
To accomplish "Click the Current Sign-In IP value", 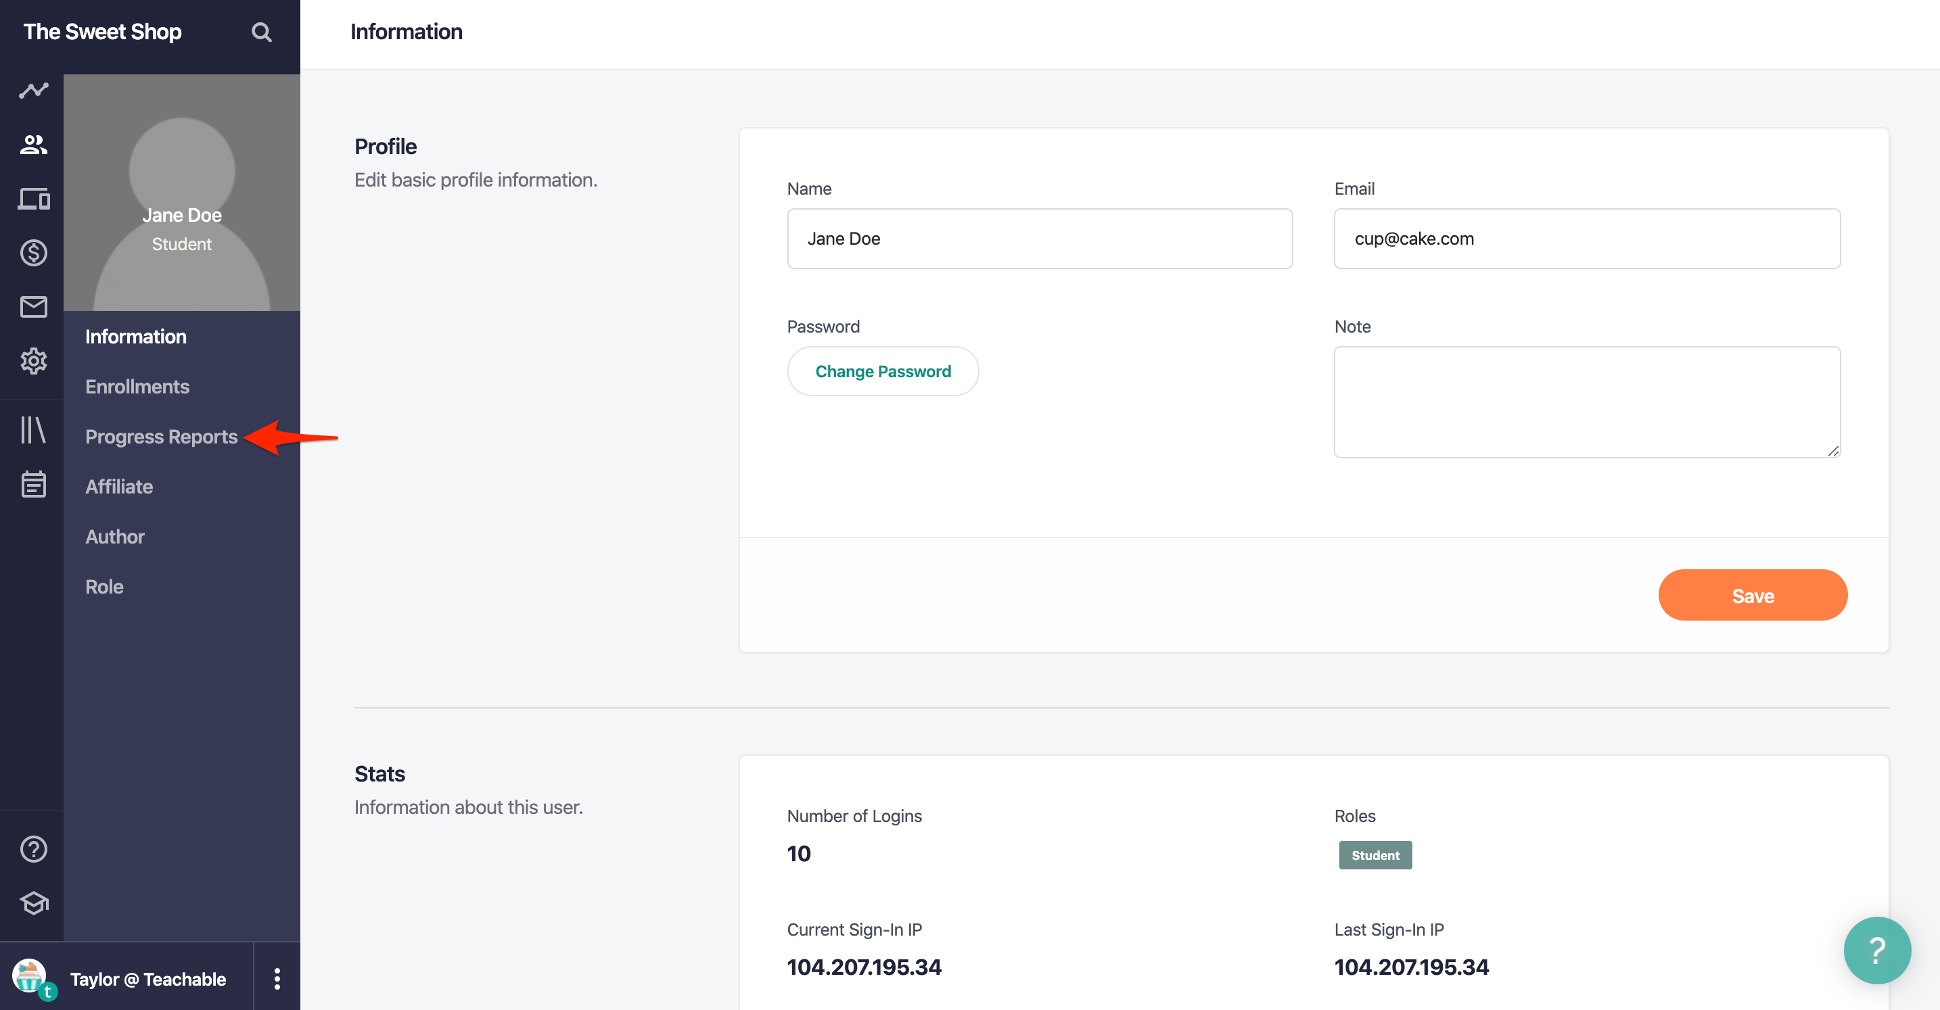I will (864, 967).
